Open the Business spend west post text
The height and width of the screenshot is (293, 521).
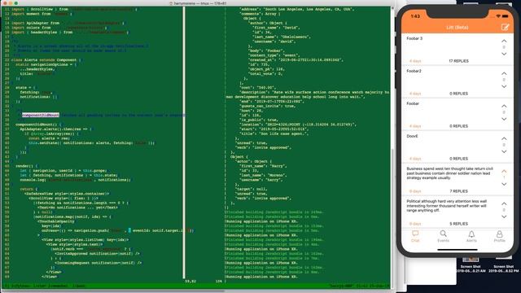point(449,173)
